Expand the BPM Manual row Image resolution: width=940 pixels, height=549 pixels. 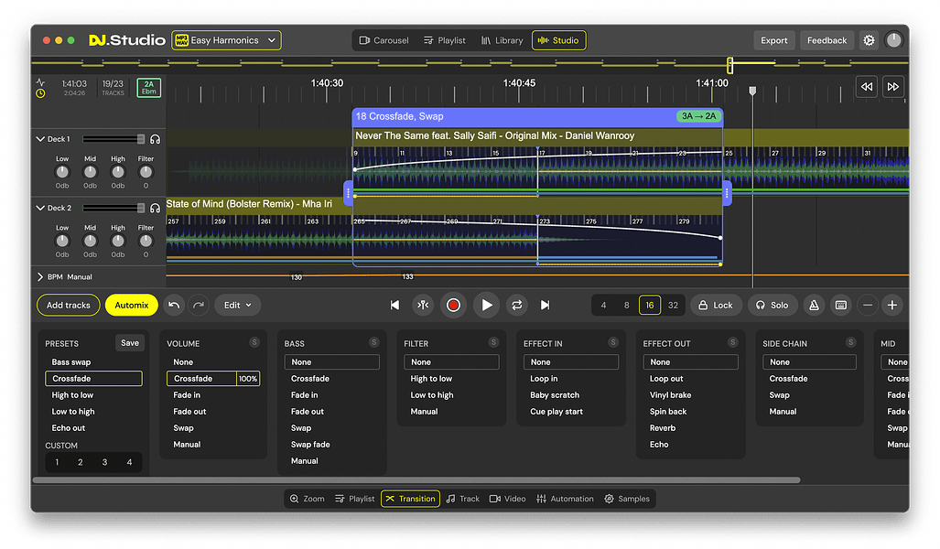coord(40,277)
